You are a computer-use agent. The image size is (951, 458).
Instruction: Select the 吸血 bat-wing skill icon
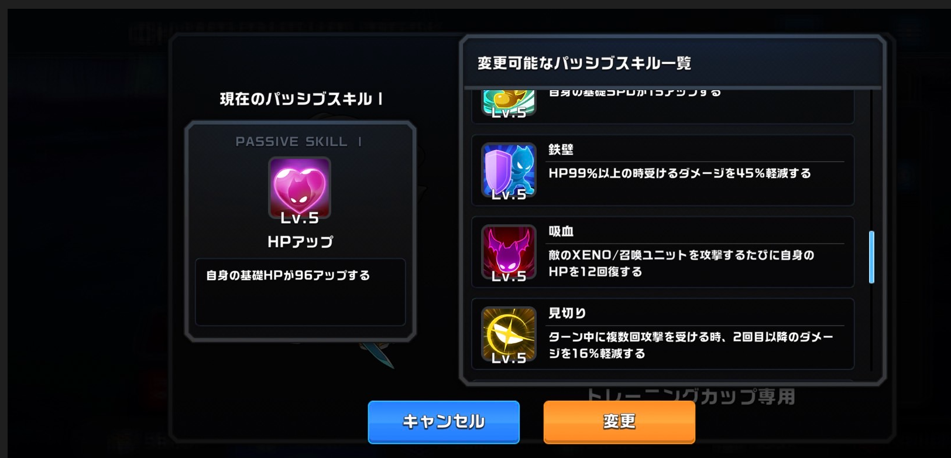point(509,252)
